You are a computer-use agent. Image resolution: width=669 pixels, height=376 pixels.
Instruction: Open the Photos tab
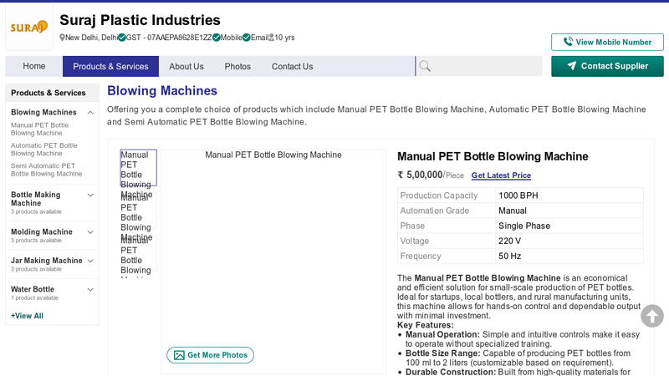(237, 66)
